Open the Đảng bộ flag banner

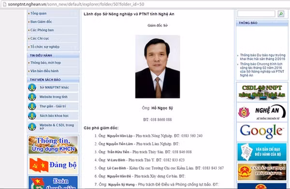coord(53,165)
